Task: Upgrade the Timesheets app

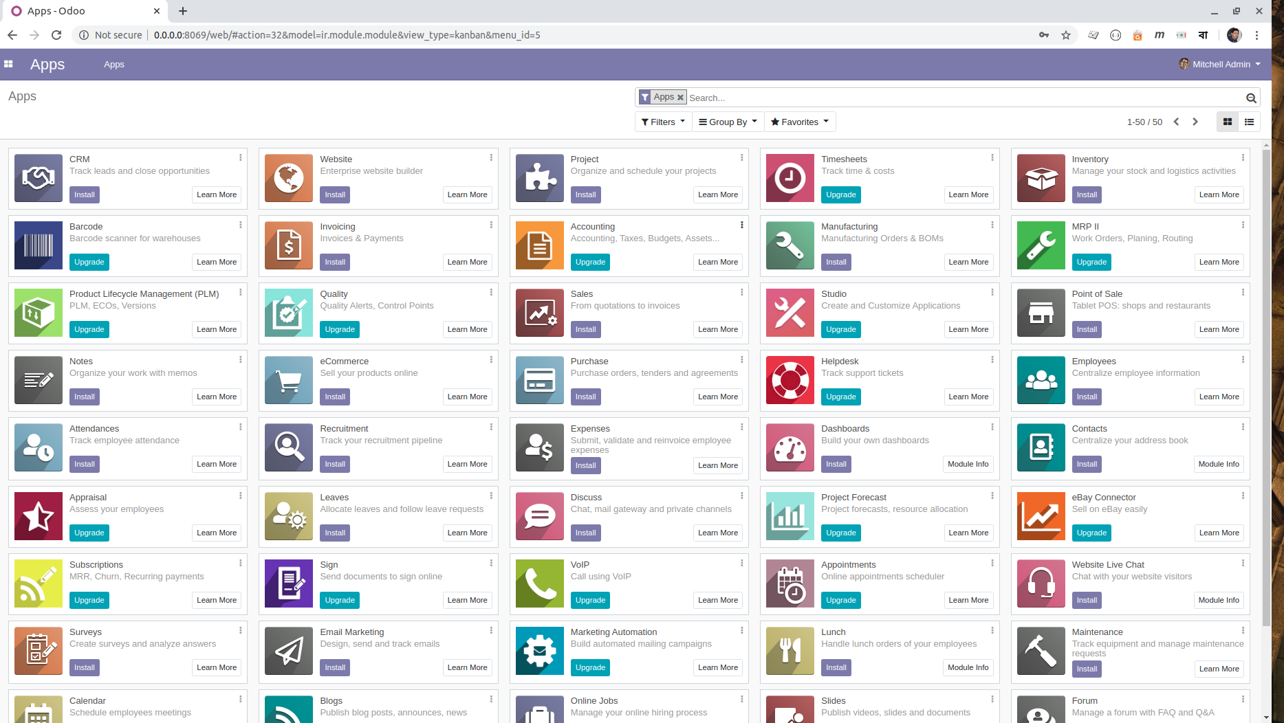Action: coord(841,194)
